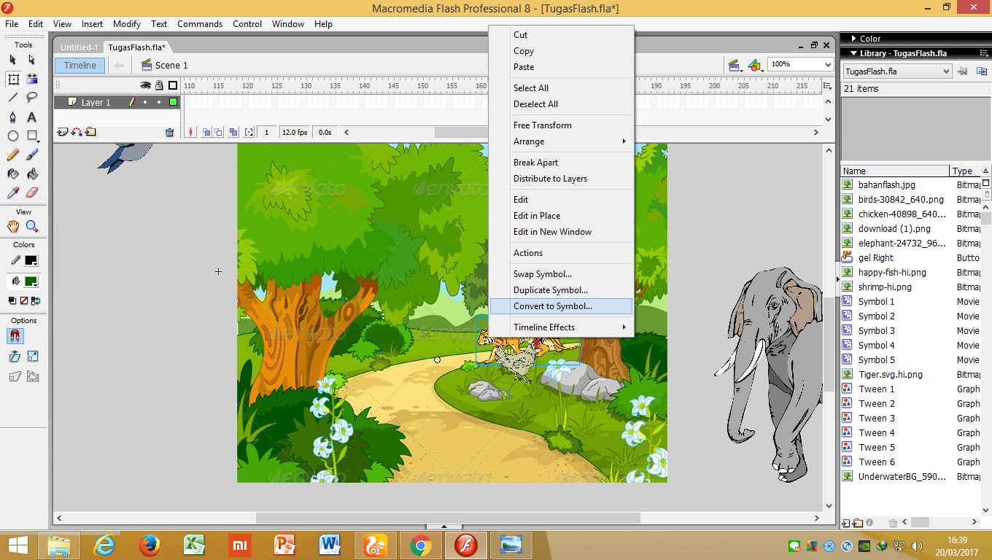This screenshot has height=560, width=992.
Task: Switch to the Untitled-1 document tab
Action: (79, 47)
